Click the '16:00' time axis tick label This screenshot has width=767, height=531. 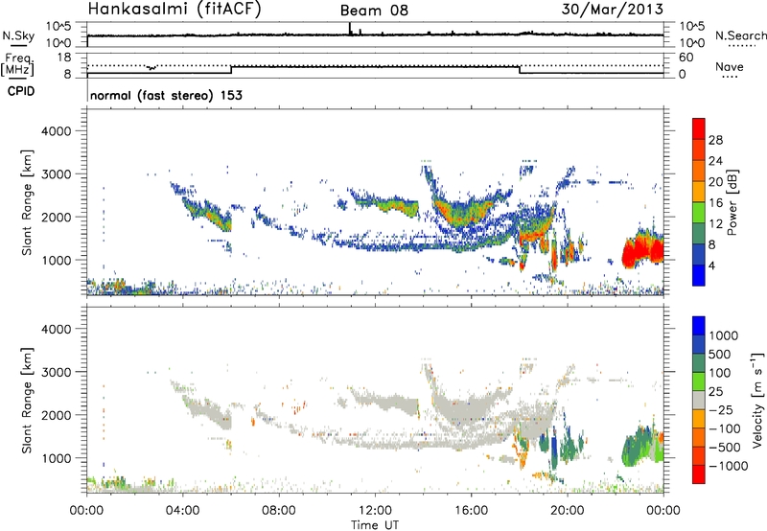[x=471, y=511]
